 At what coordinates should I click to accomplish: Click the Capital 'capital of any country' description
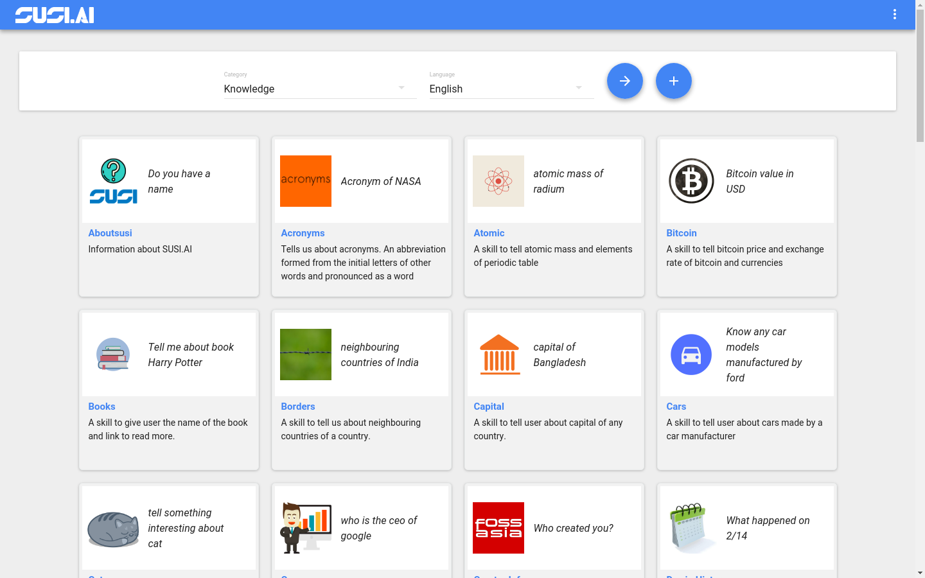[548, 429]
